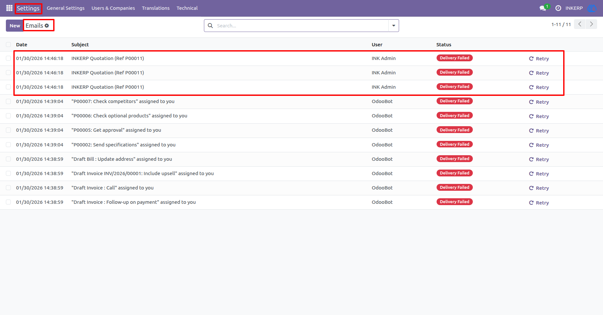Retry the "Draft Bill : Update address" email
The height and width of the screenshot is (315, 603).
click(539, 159)
